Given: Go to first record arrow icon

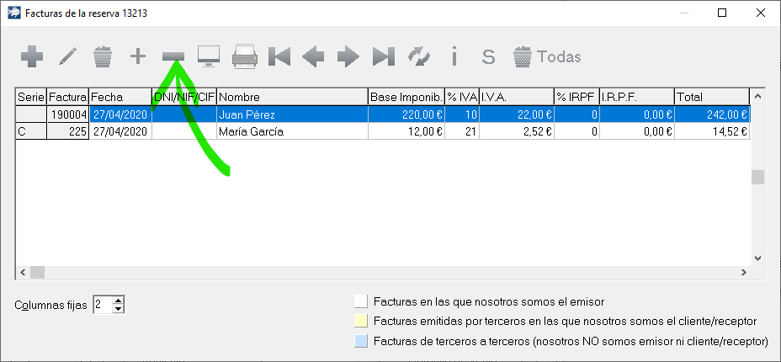Looking at the screenshot, I should pyautogui.click(x=279, y=56).
